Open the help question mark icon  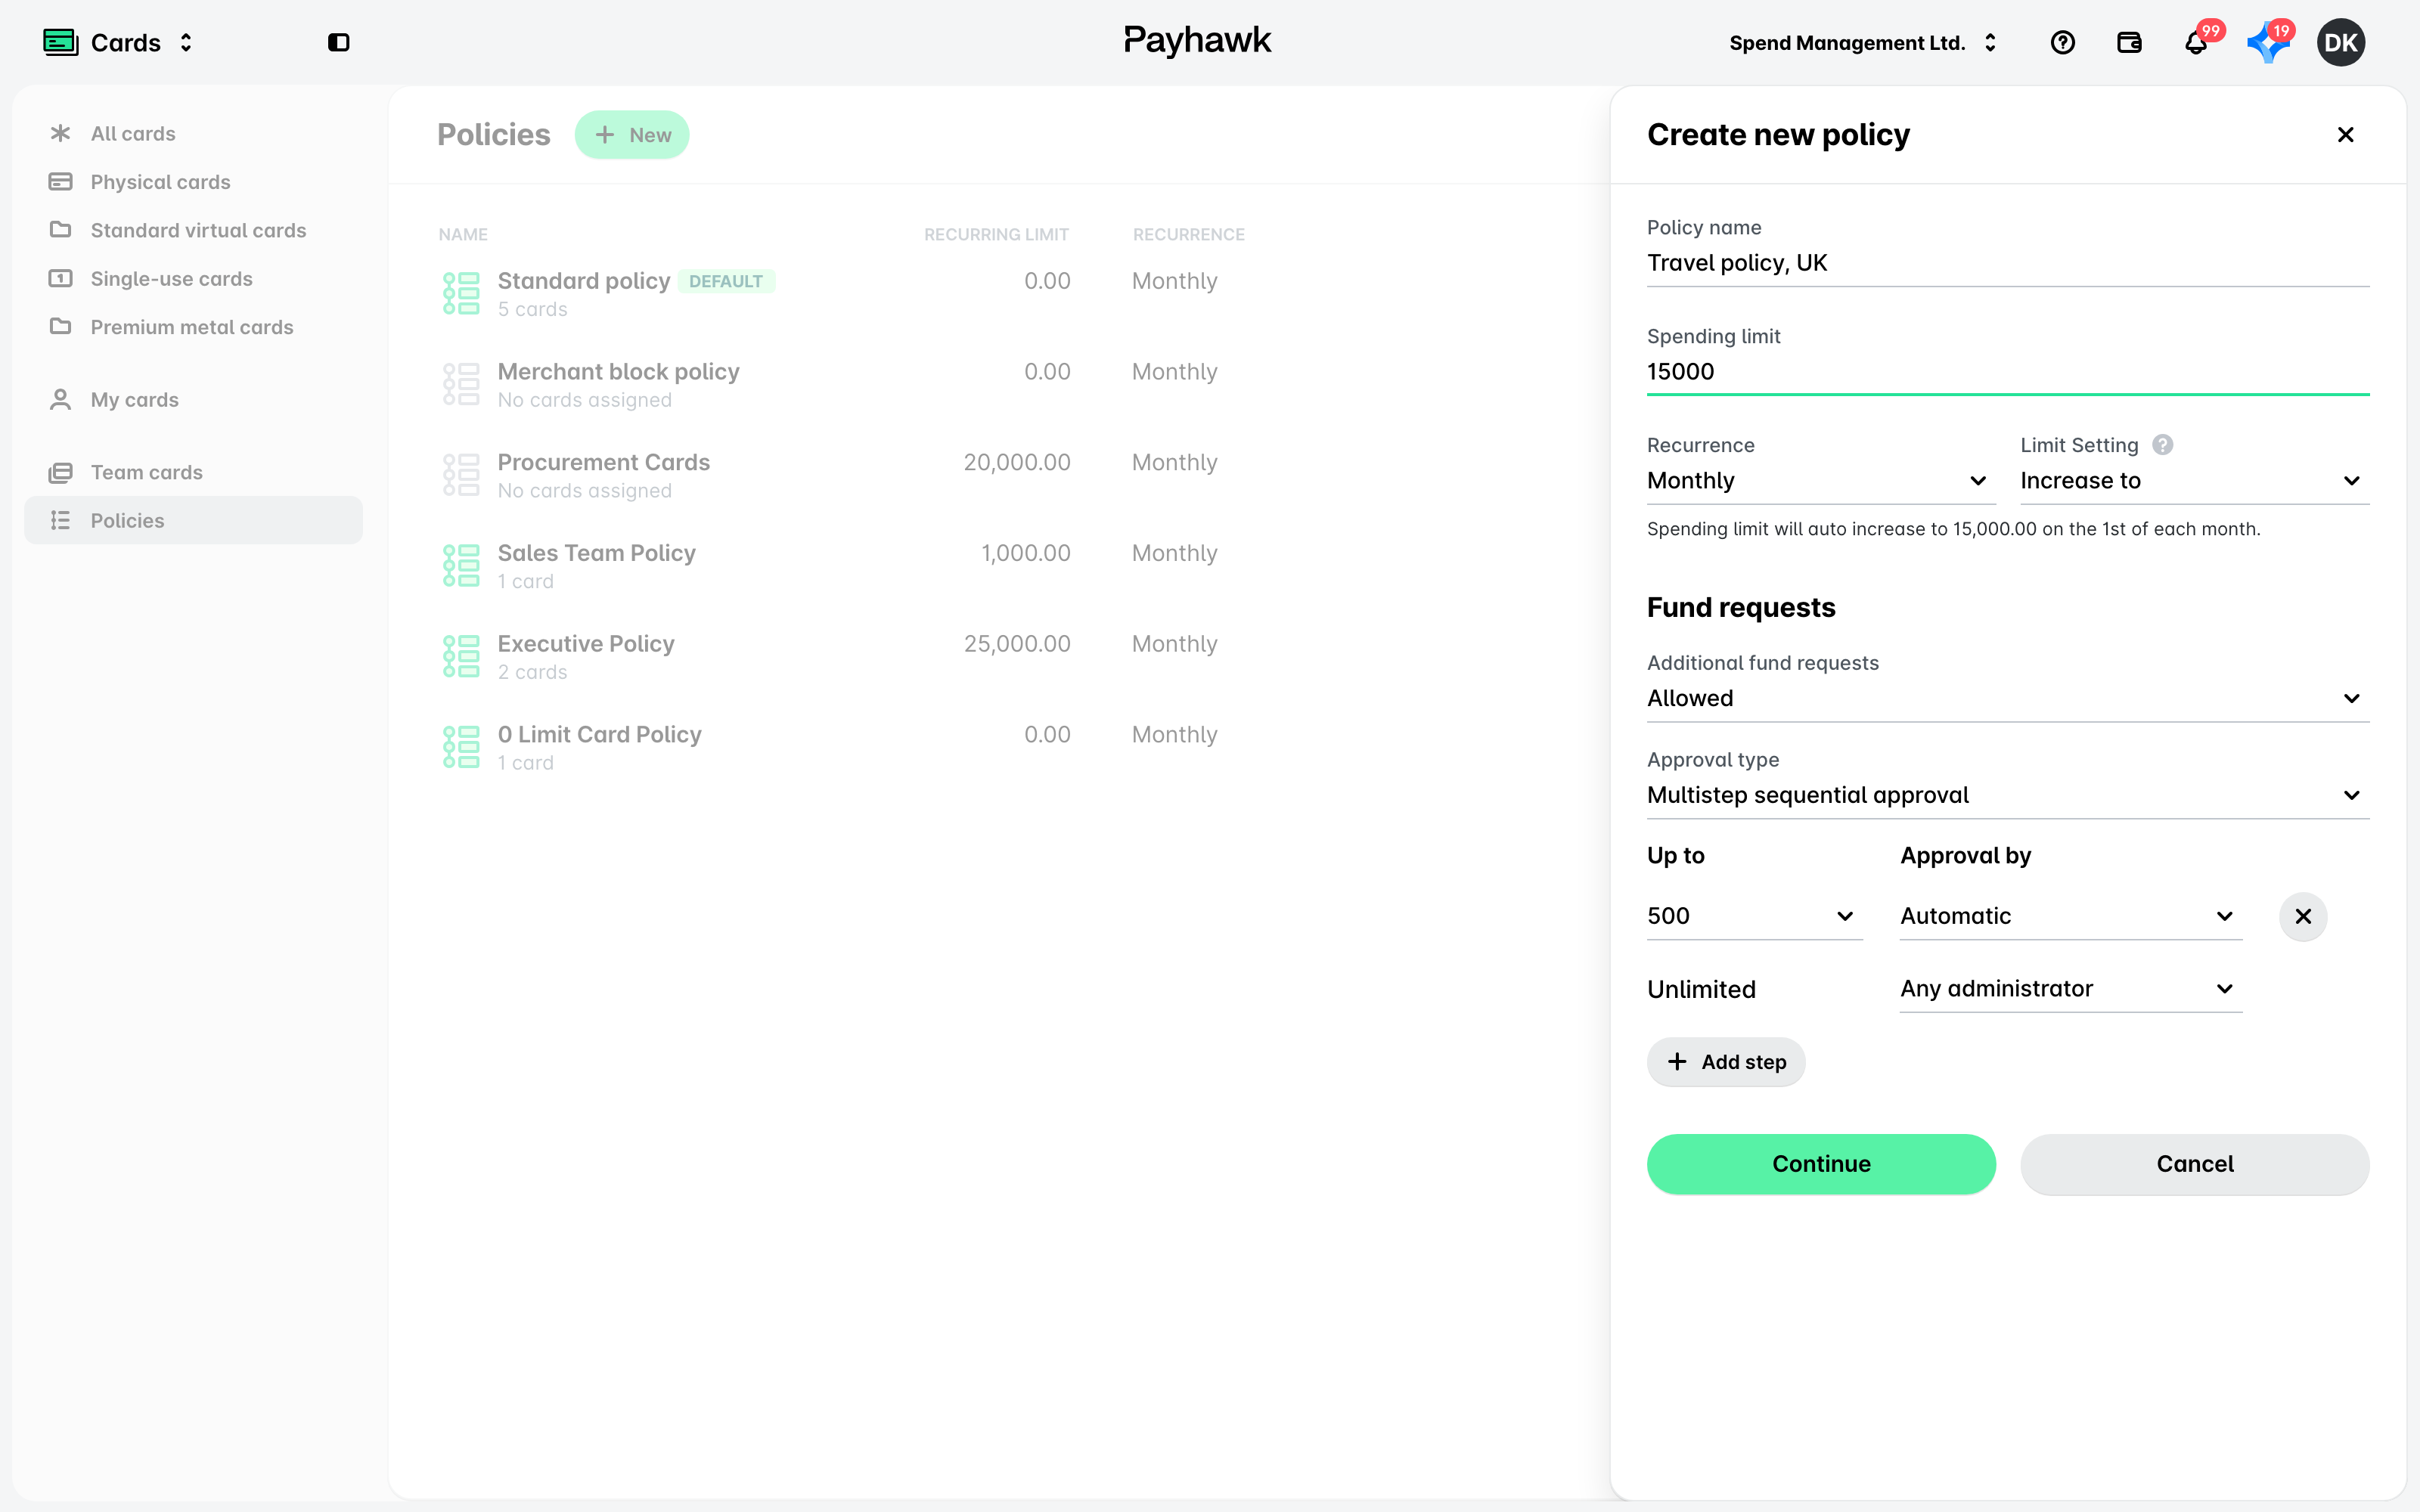(2062, 42)
